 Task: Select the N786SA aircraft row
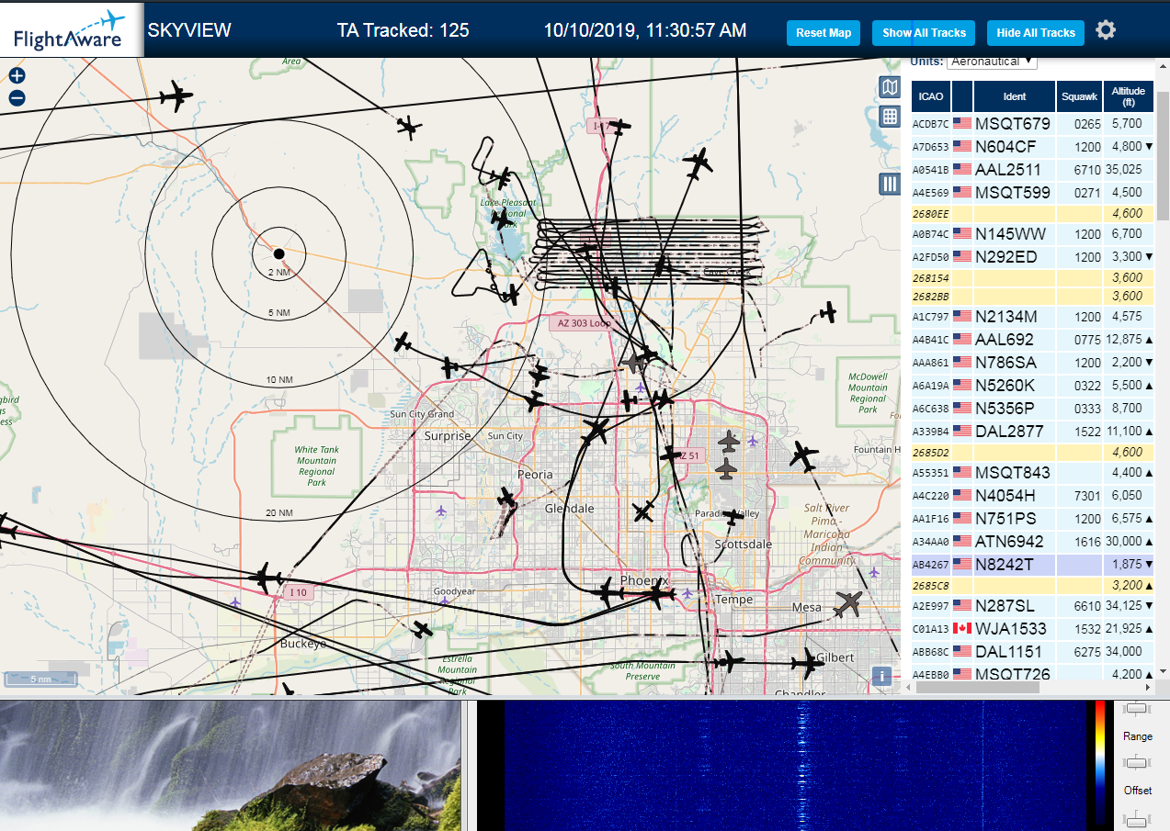click(1032, 362)
